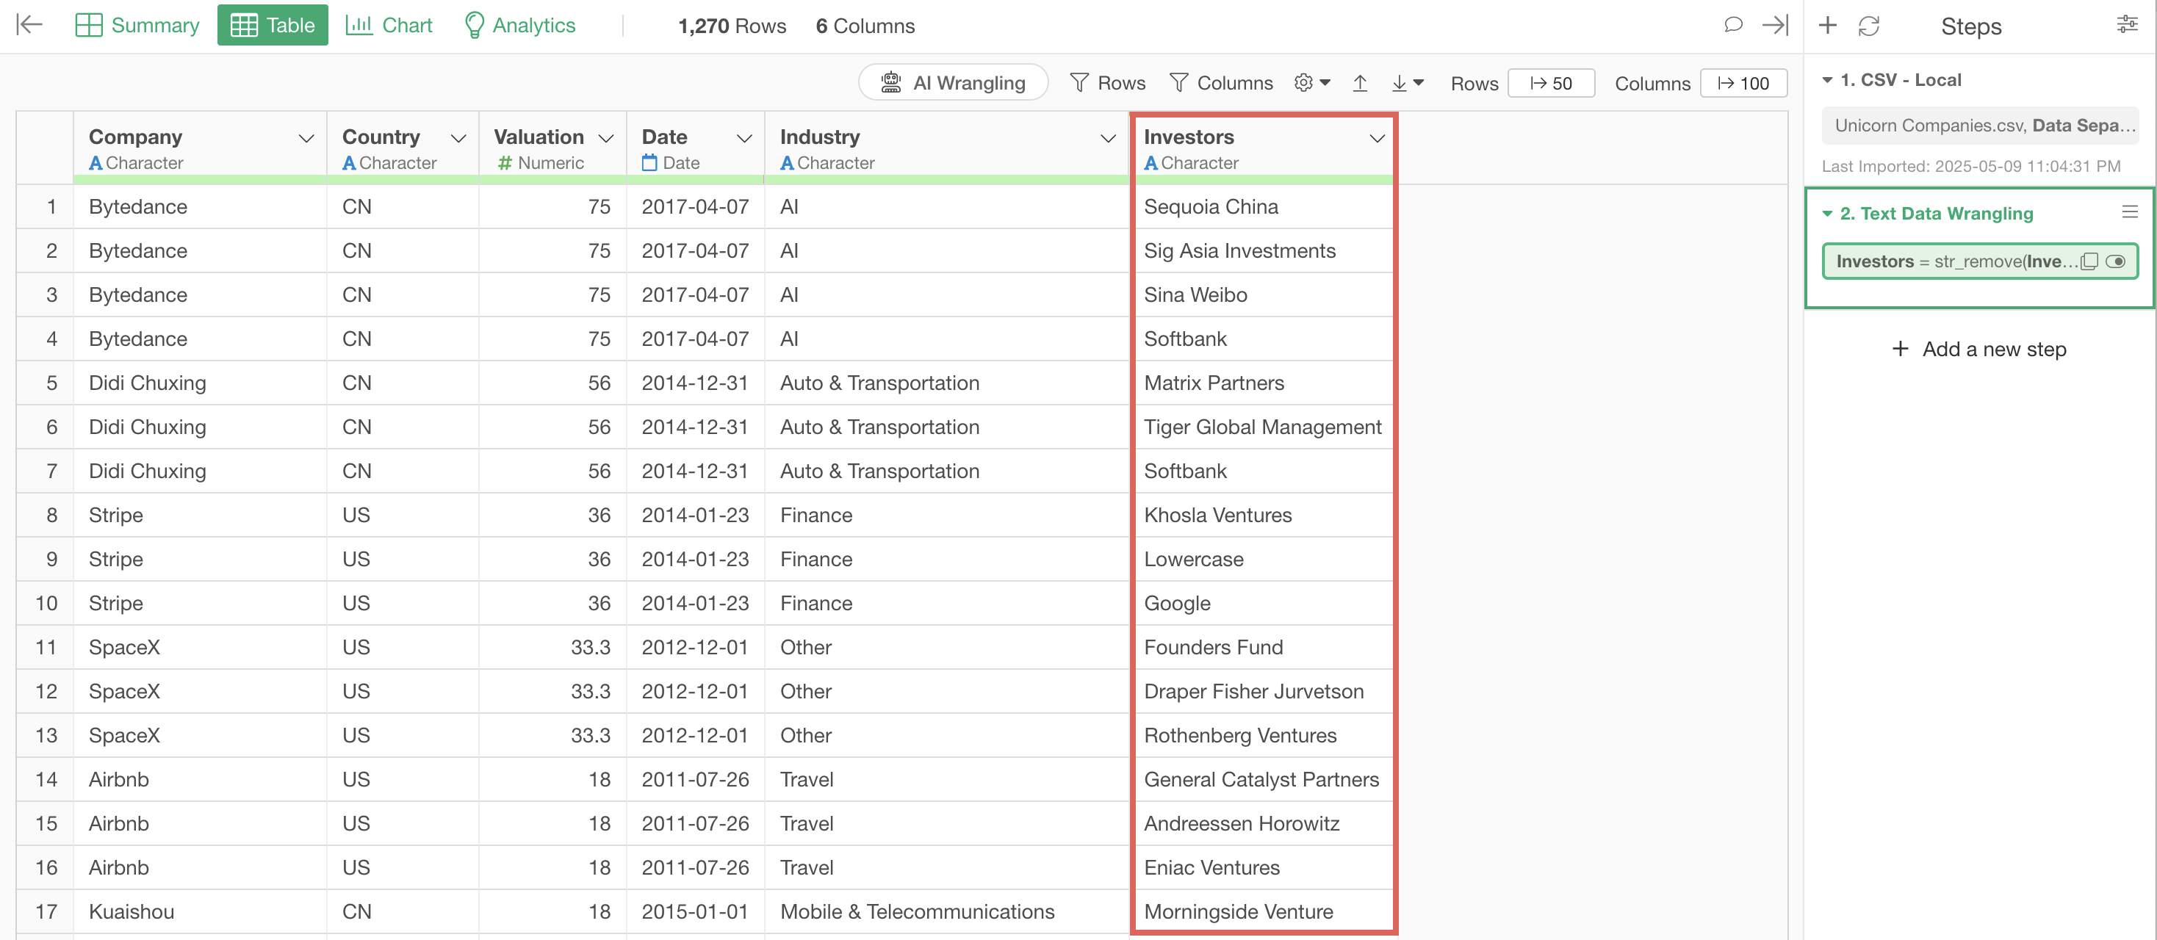Screen dimensions: 2157x940
Task: Select the Investors = str_remove step
Action: 1979,261
